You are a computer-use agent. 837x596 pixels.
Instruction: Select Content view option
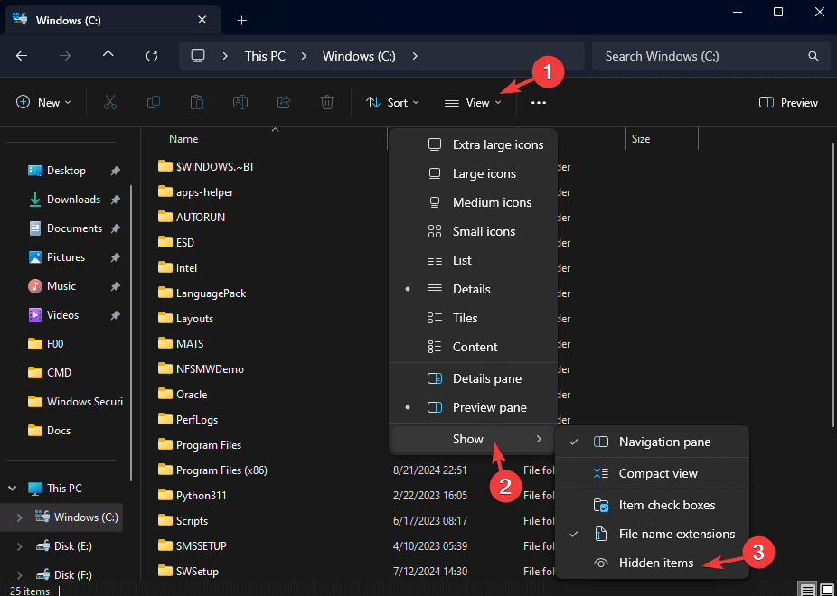pos(473,347)
